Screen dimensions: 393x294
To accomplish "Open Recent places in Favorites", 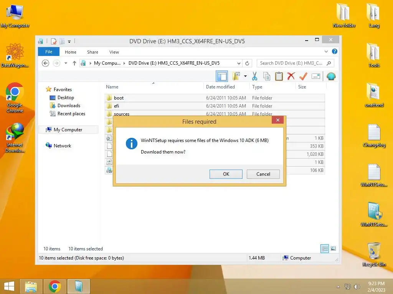I will 71,113.
